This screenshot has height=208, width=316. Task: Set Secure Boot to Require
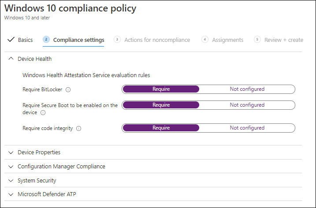coord(161,105)
